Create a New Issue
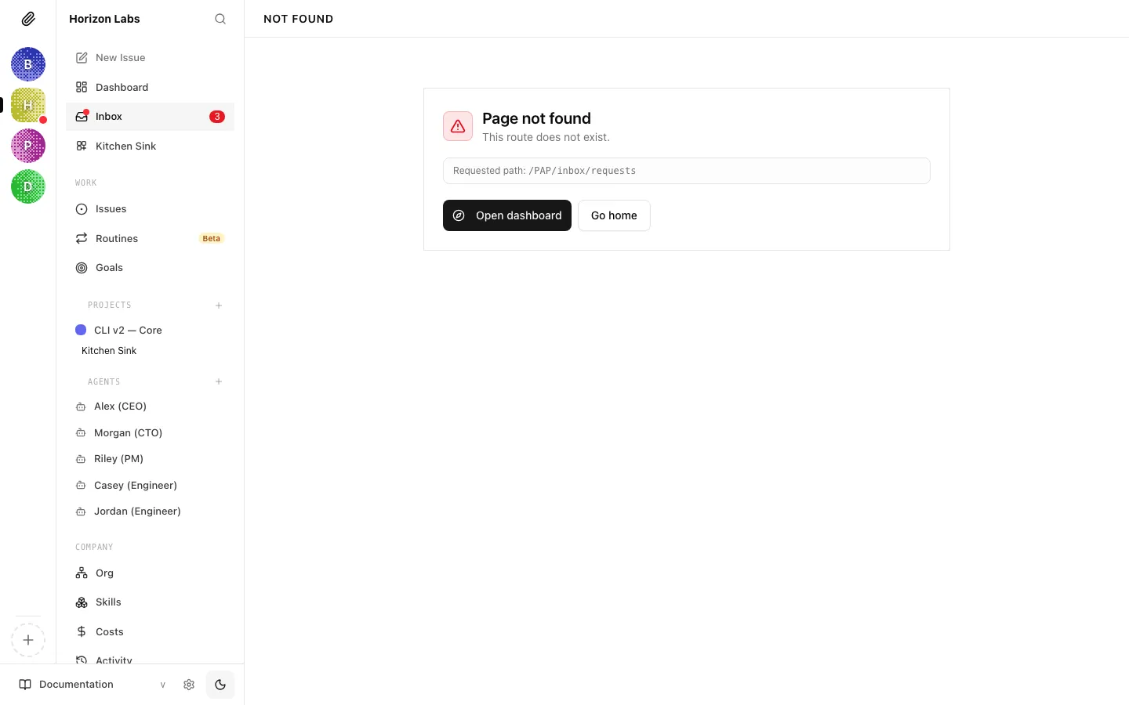 point(150,58)
